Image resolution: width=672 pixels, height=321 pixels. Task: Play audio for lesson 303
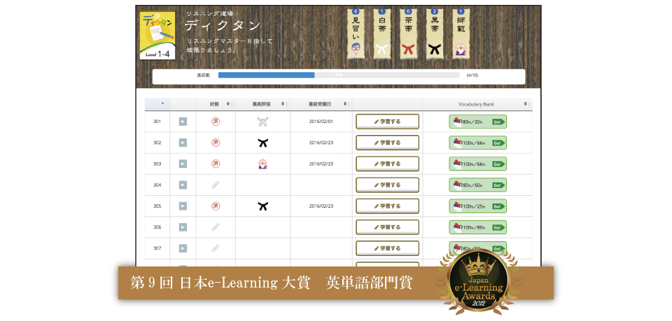[183, 164]
